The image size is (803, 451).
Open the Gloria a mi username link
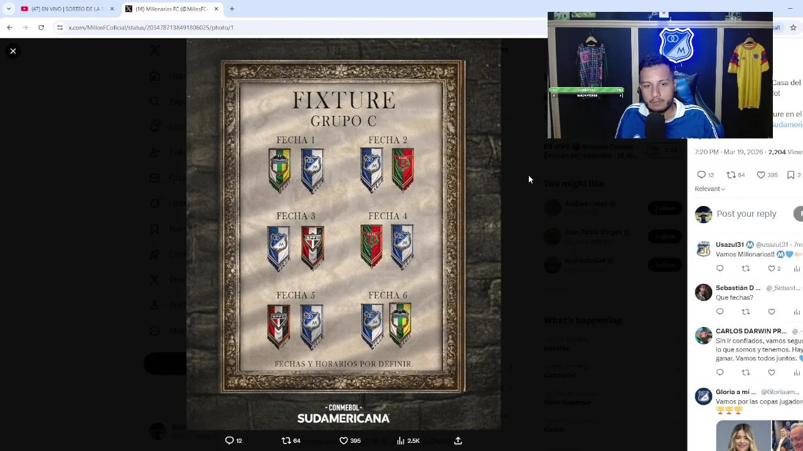click(x=736, y=391)
